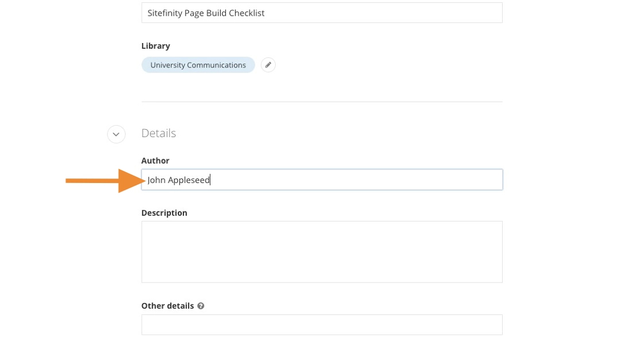Click the Other details help question-mark icon

(x=200, y=306)
